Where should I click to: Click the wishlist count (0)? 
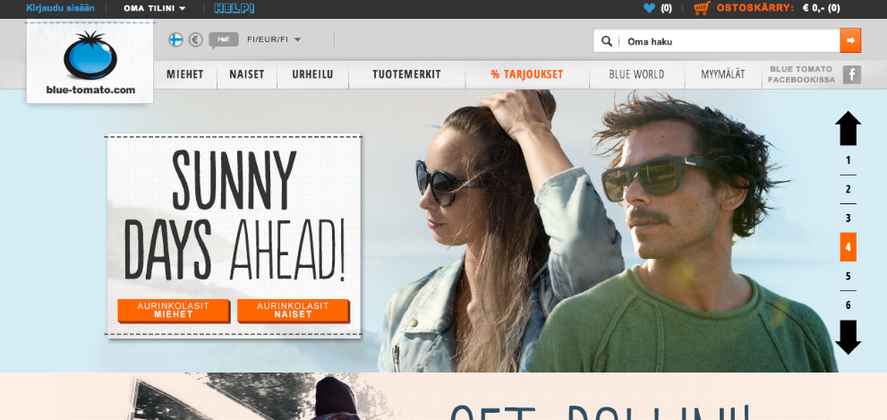(667, 8)
